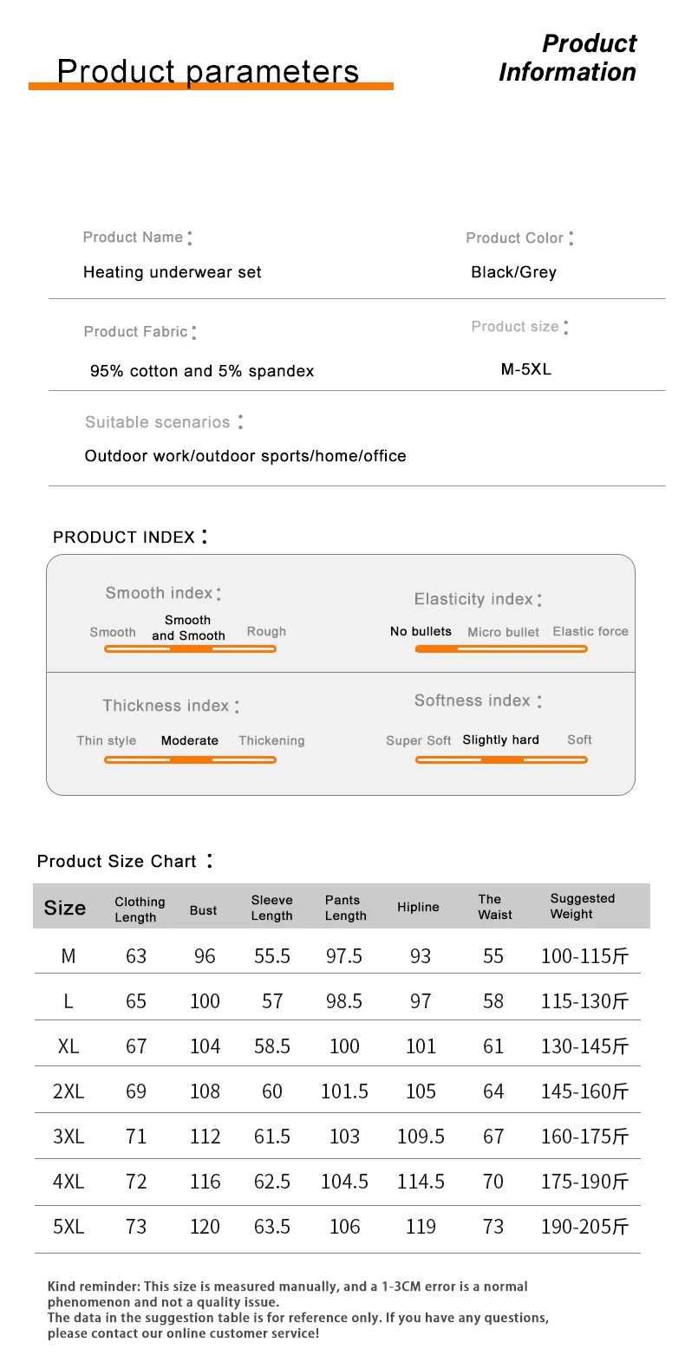The height and width of the screenshot is (1368, 685).
Task: Click the Elasticity index slider bar
Action: (x=501, y=648)
